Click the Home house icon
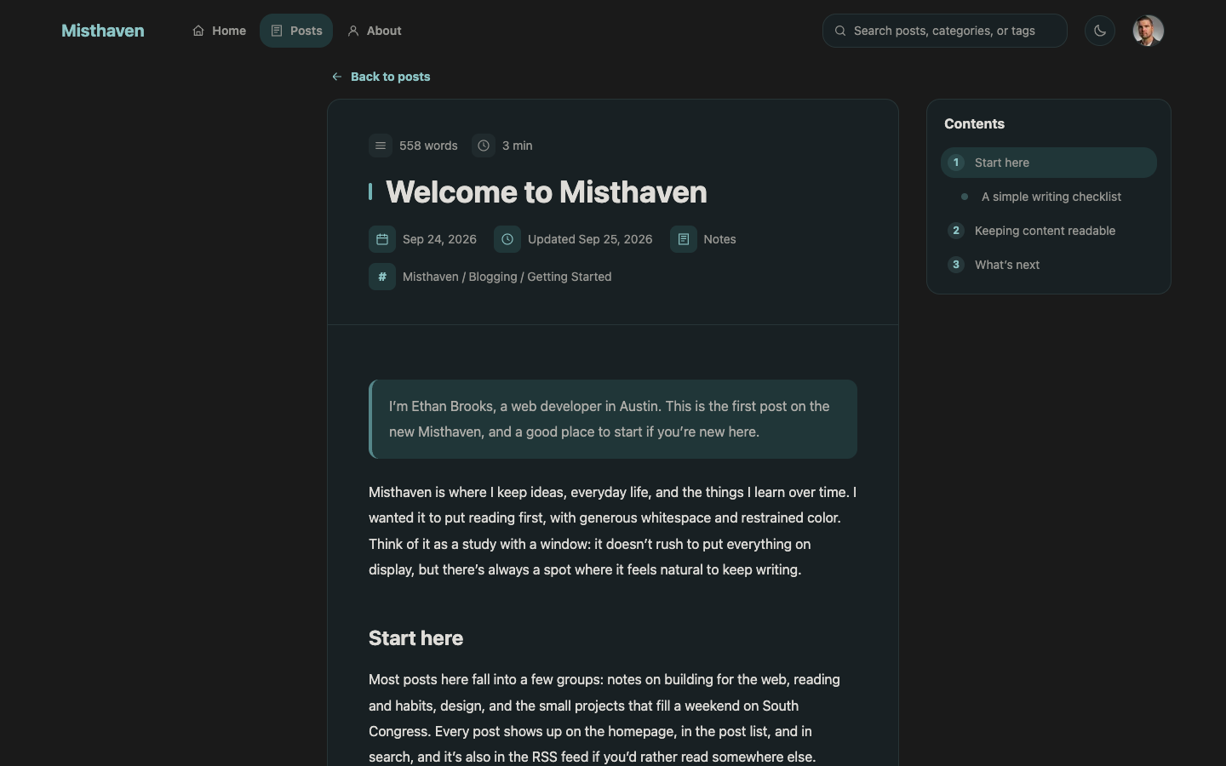 pyautogui.click(x=198, y=31)
